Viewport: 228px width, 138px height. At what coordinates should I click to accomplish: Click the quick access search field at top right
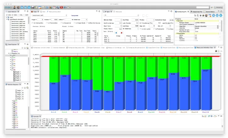[203, 8]
